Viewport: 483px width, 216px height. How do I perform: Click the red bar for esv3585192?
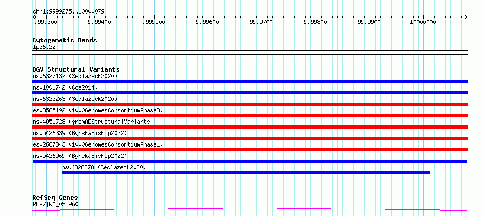point(250,116)
